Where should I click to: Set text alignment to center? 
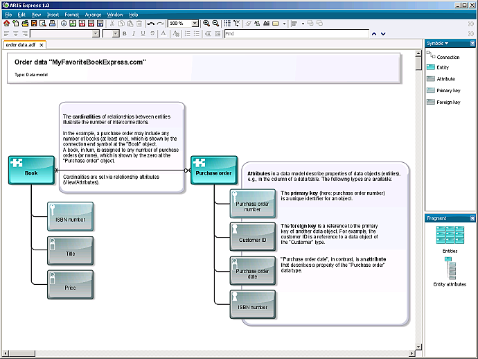pyautogui.click(x=15, y=34)
